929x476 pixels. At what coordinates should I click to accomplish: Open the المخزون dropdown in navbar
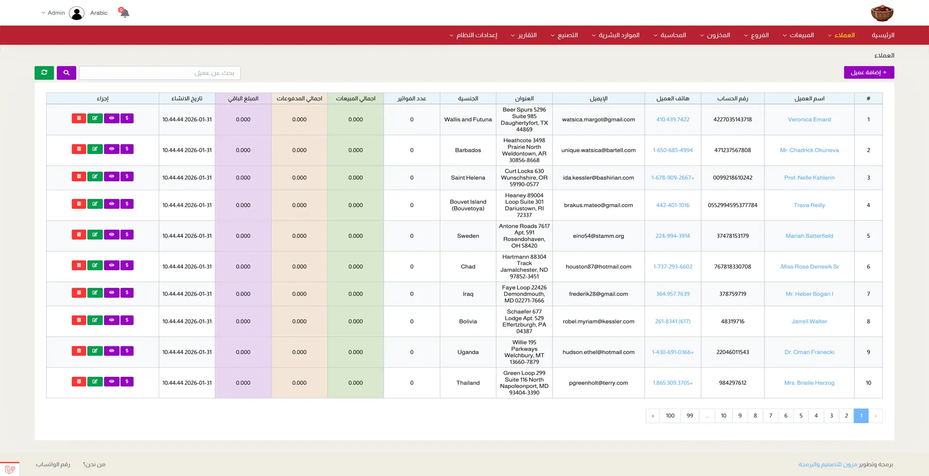coord(715,35)
